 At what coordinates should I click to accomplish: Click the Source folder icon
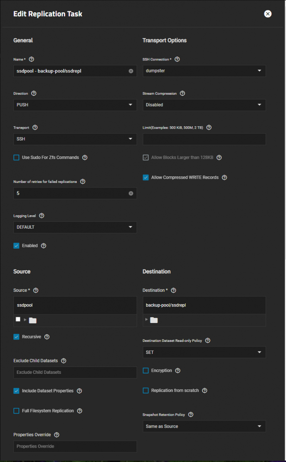click(x=33, y=320)
